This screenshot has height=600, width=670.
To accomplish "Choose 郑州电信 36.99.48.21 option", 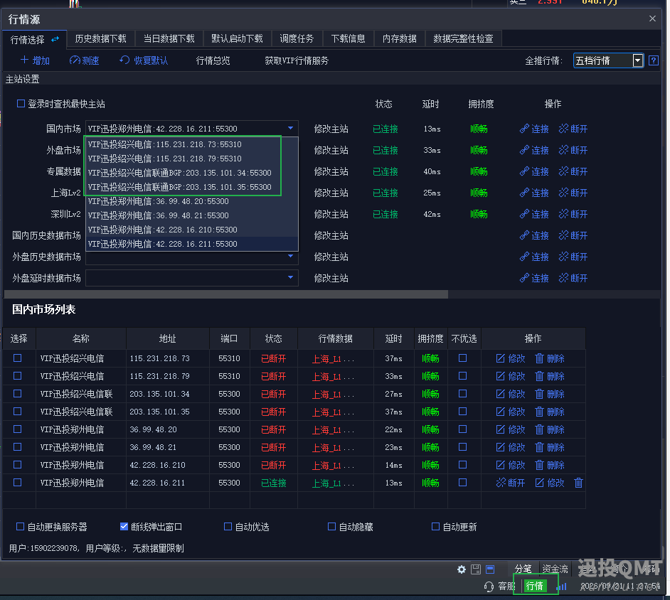I will [x=192, y=215].
